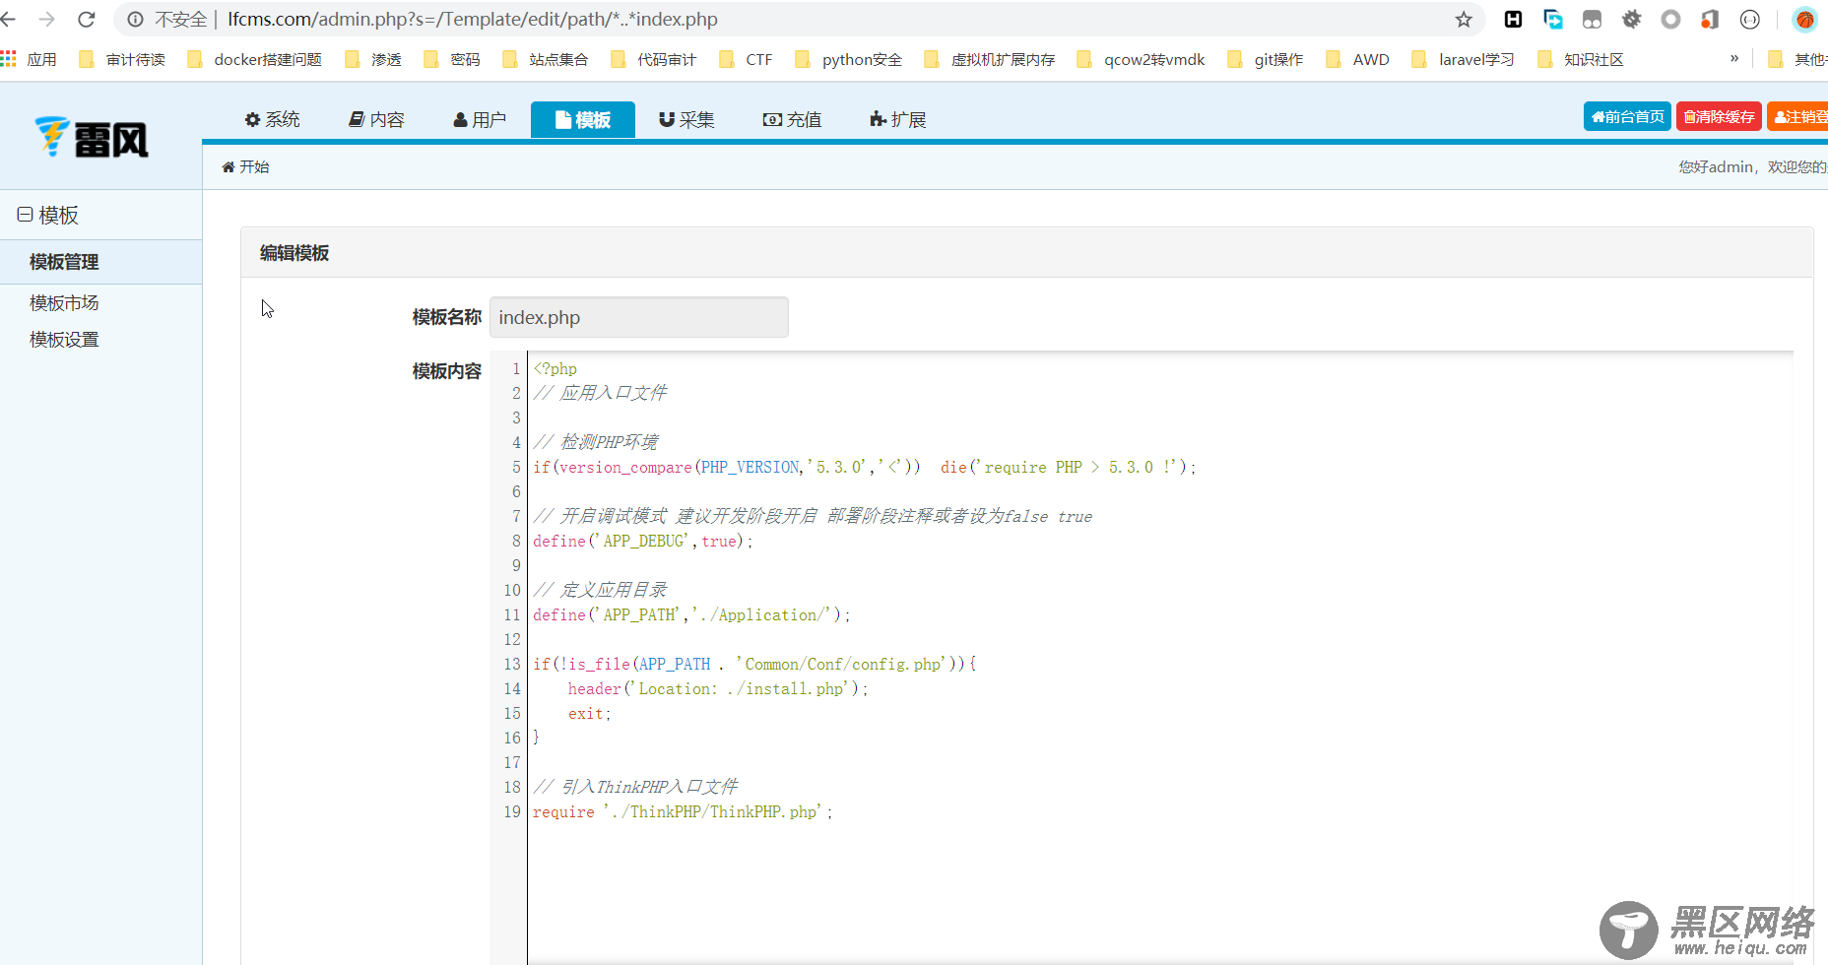Select the 模板 menu tab
The height and width of the screenshot is (965, 1828).
pos(582,119)
